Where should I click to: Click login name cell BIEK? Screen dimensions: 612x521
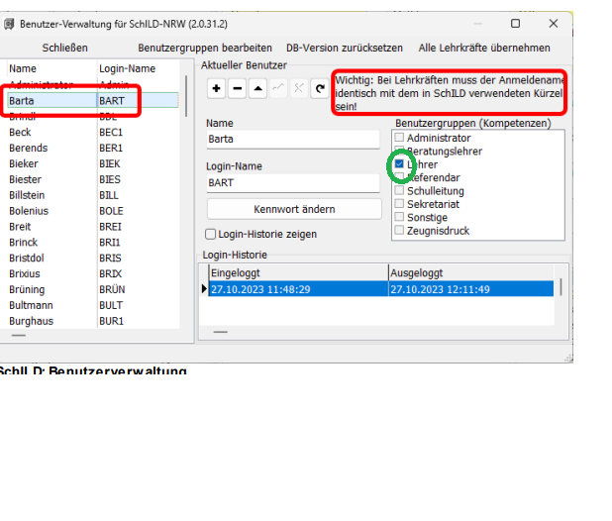coord(110,163)
